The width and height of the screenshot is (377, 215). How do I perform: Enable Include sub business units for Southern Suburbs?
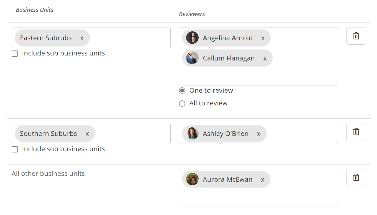[x=15, y=149]
